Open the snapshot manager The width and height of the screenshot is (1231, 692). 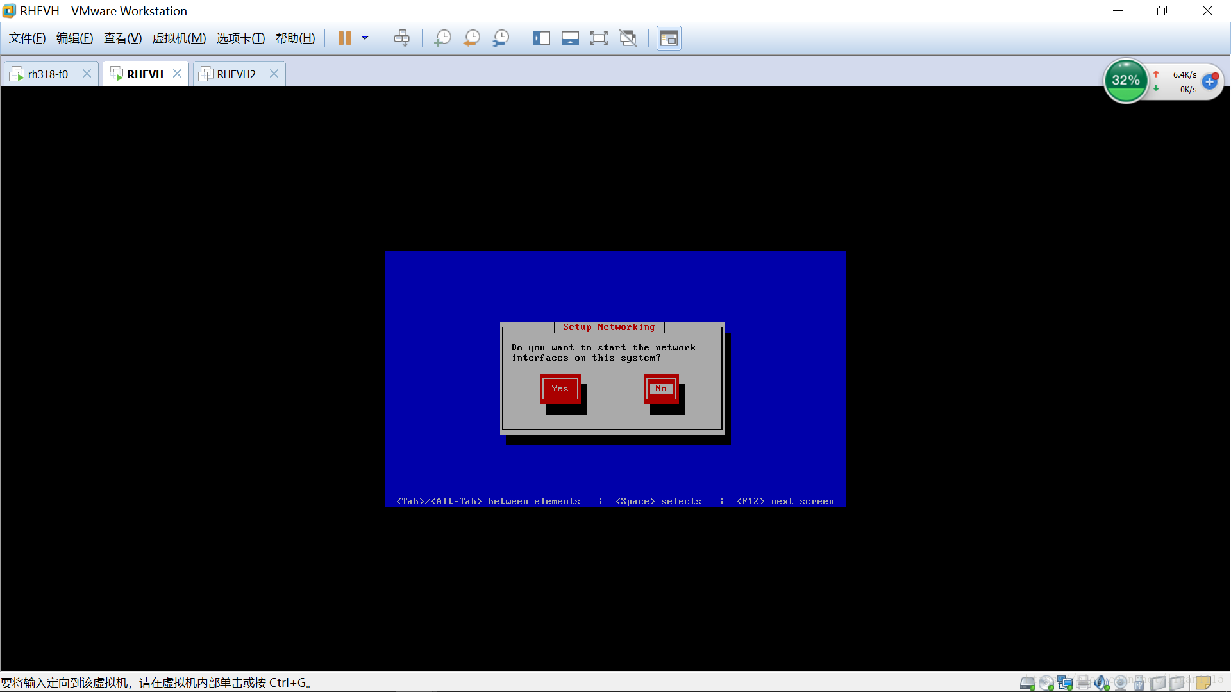pos(501,38)
